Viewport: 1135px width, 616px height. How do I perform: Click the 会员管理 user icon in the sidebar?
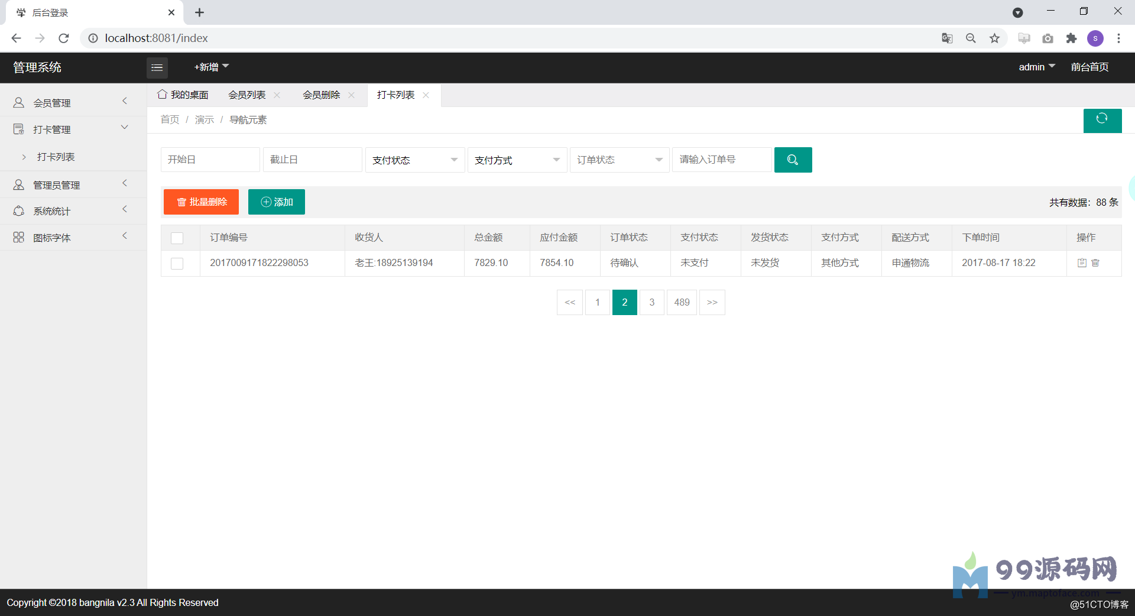pyautogui.click(x=19, y=103)
